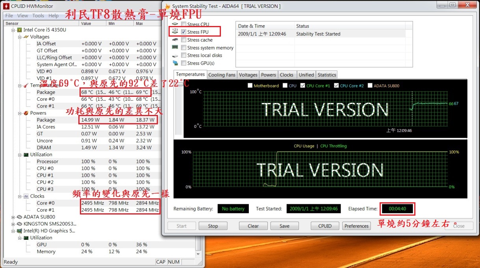Screen dimensions: 480x268
Task: Collapse the Temperatures tree node
Action: pyautogui.click(x=20, y=85)
